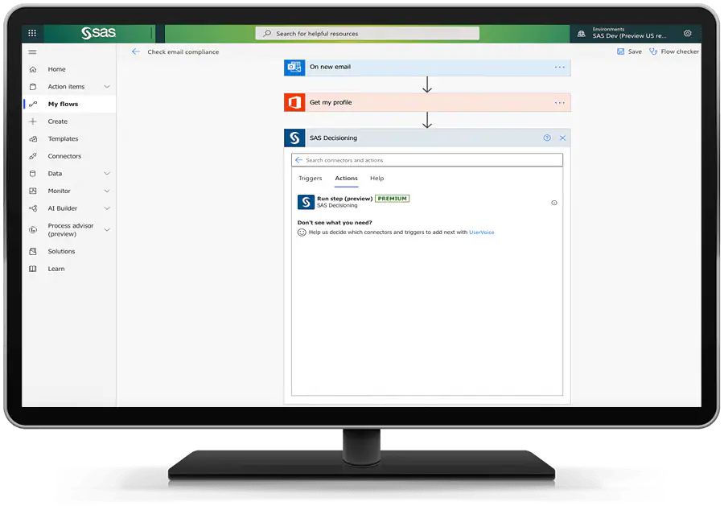Open more options on Get my profile
The width and height of the screenshot is (724, 506).
tap(560, 102)
